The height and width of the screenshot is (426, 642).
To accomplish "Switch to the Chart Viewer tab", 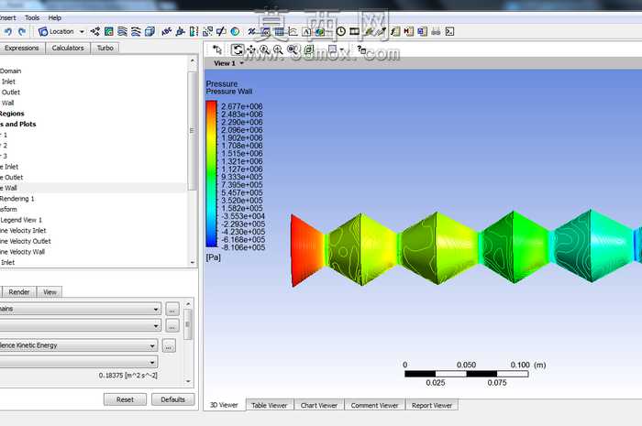I will click(x=319, y=405).
